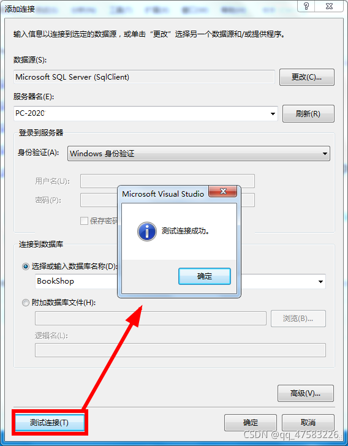Click the 用户名(U) input field
Viewport: 348px width, 446px height.
167,181
